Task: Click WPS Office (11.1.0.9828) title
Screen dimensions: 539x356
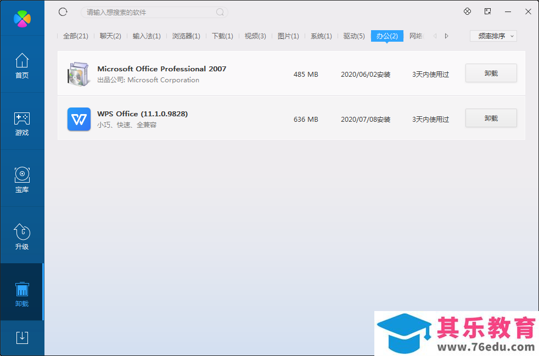Action: click(x=143, y=114)
